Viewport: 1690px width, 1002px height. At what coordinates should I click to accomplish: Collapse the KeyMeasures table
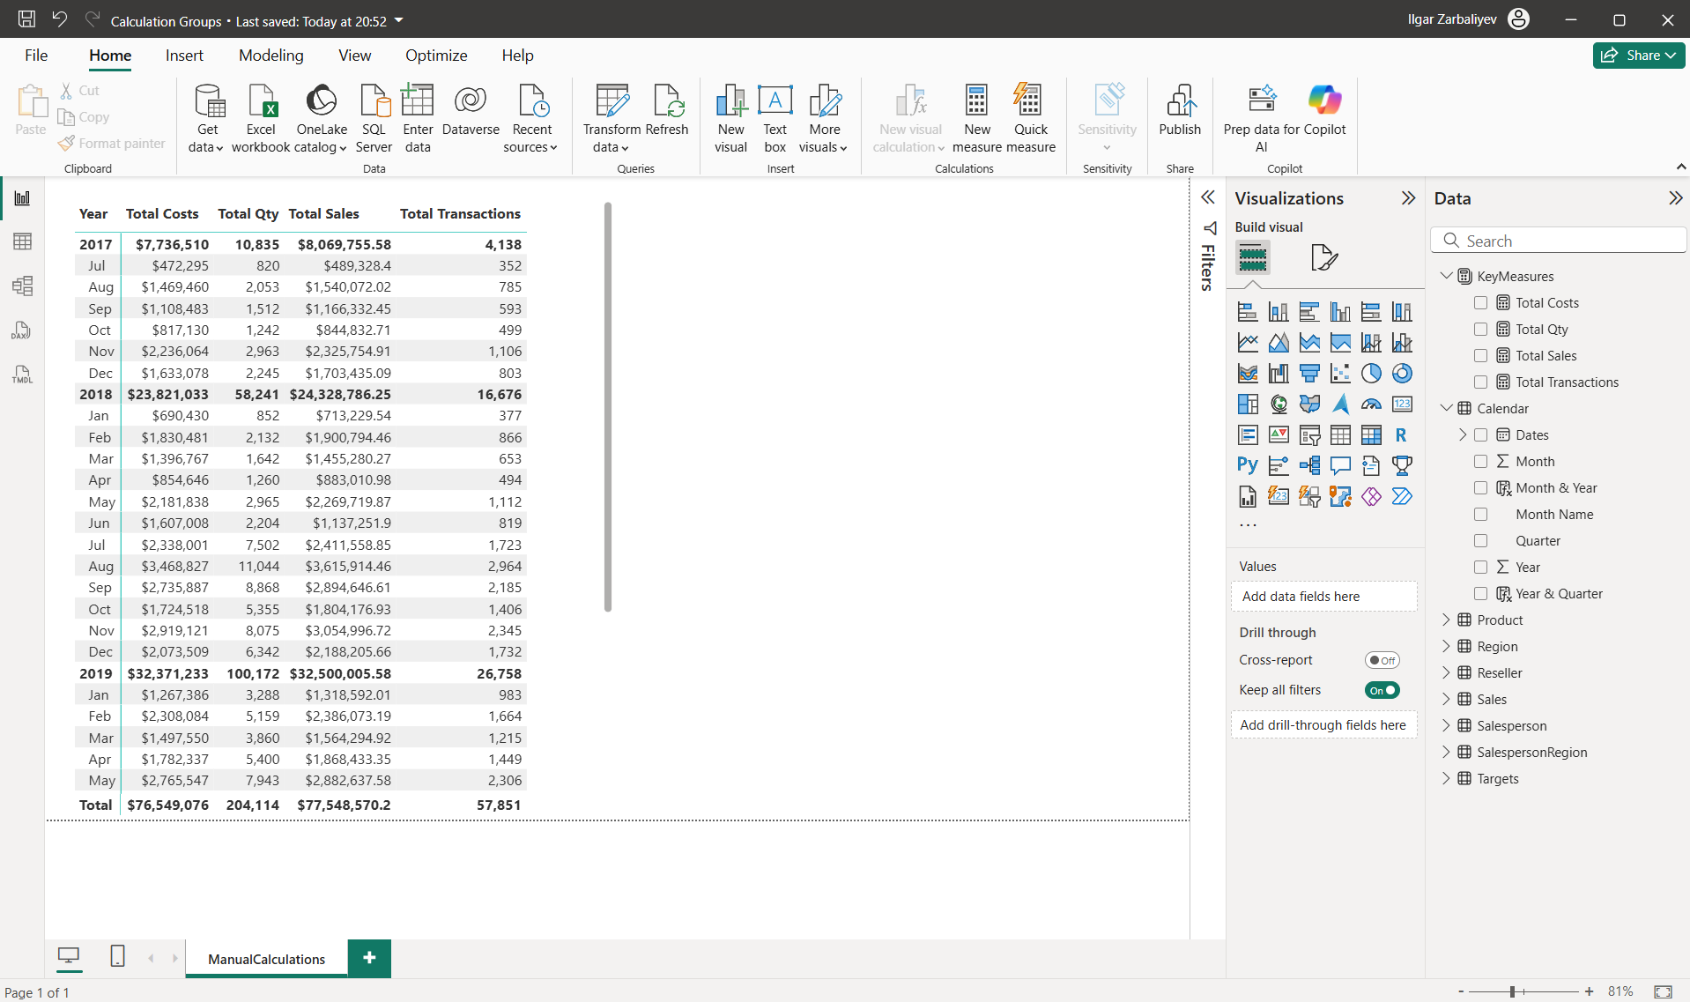point(1446,276)
